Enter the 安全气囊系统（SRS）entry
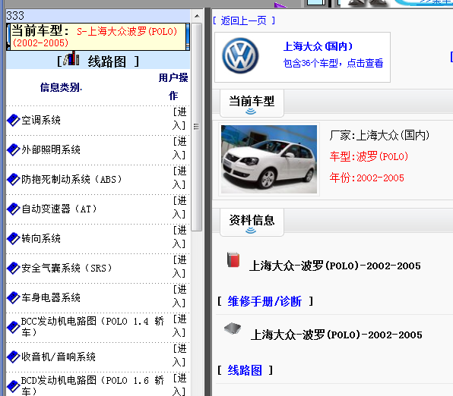 (179, 266)
